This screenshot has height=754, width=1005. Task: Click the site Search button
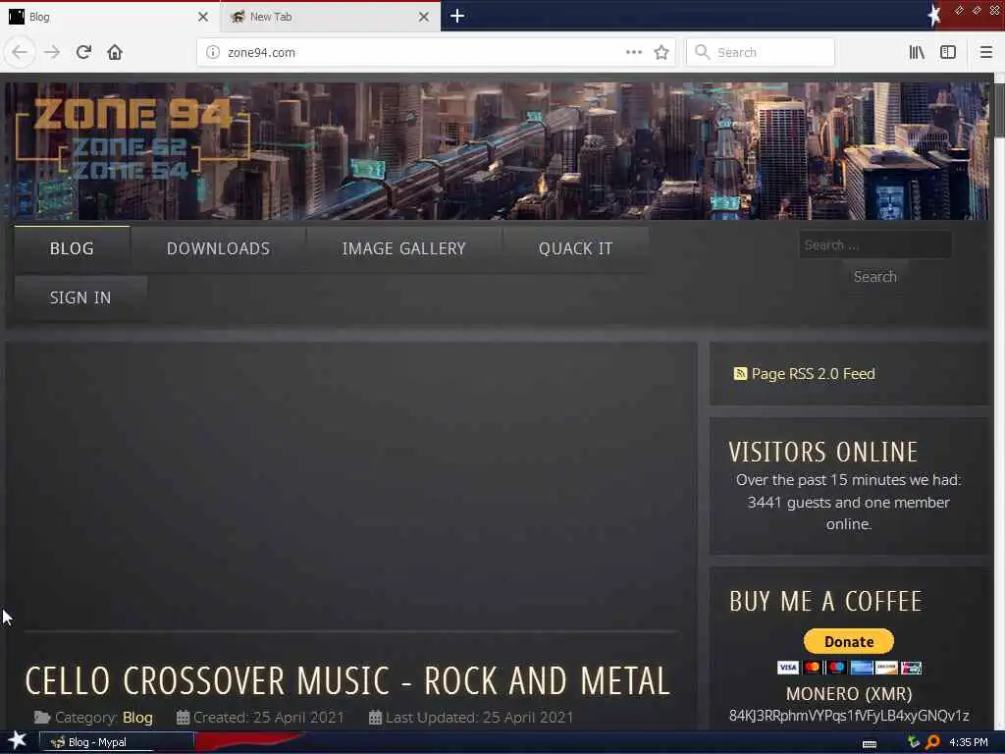pyautogui.click(x=874, y=277)
